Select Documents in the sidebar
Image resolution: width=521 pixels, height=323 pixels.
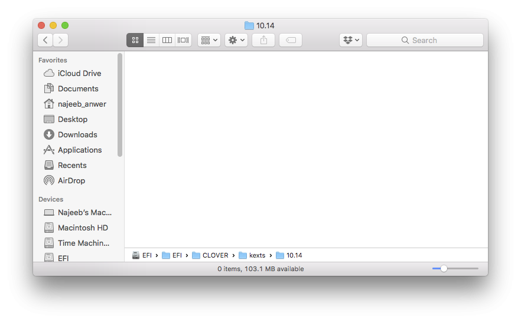click(x=79, y=88)
